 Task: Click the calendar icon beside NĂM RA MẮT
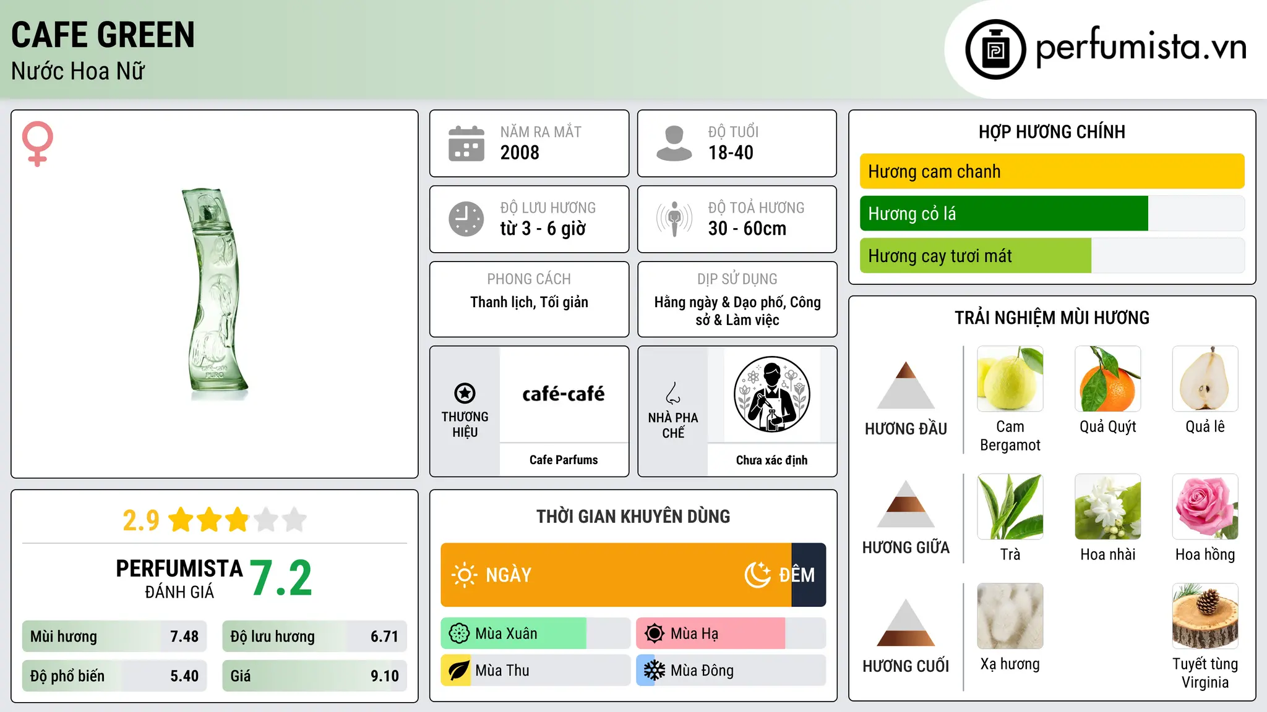(x=466, y=143)
